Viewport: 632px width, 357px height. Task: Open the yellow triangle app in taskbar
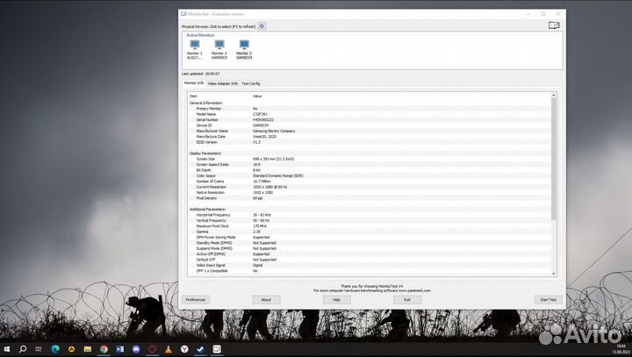click(71, 349)
